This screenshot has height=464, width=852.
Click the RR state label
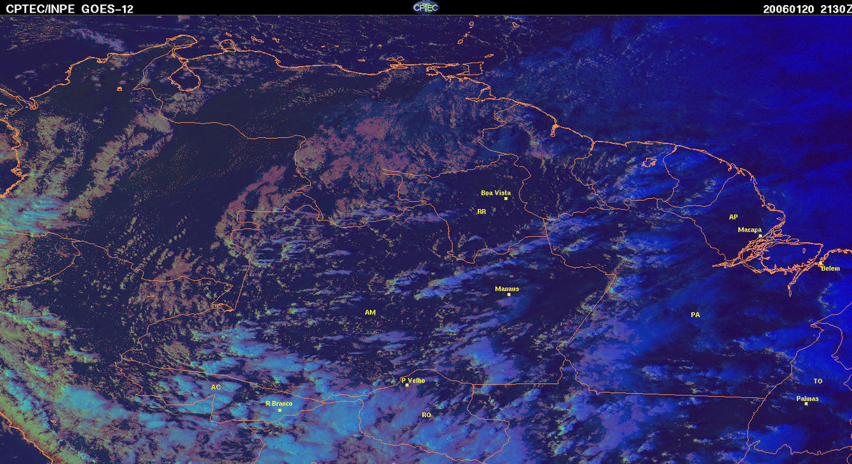click(x=482, y=212)
